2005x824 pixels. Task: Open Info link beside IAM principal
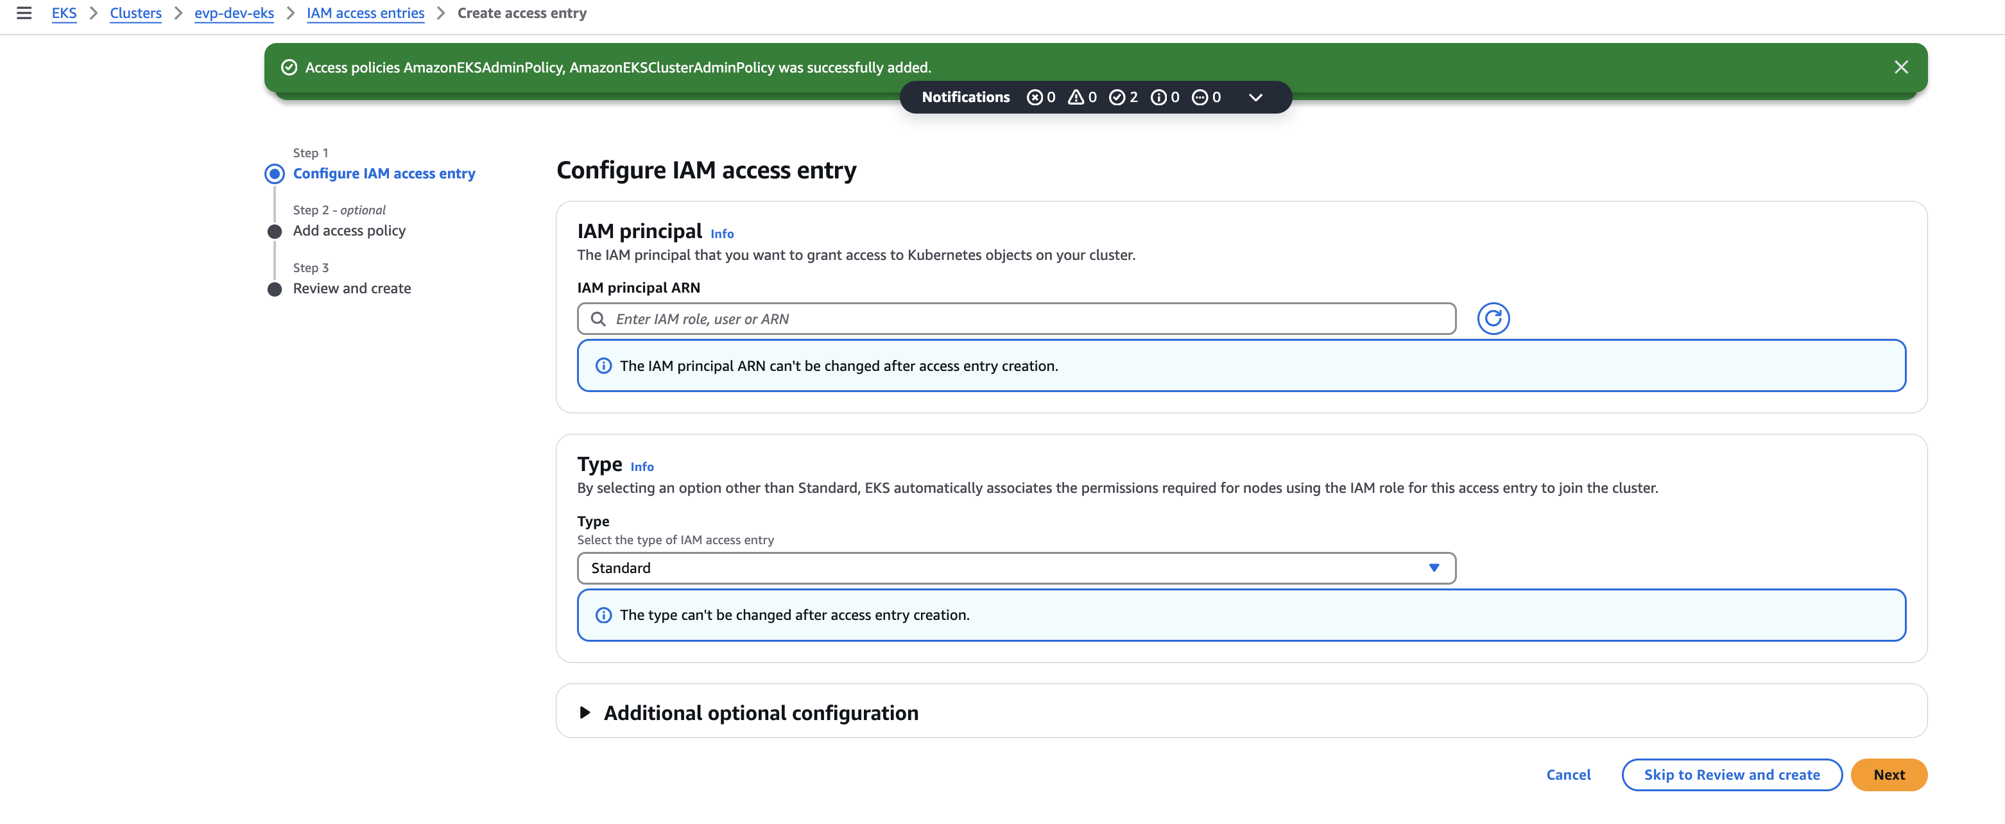tap(721, 234)
